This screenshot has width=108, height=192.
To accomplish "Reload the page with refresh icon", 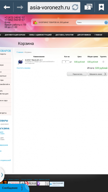I will click(x=75, y=7).
